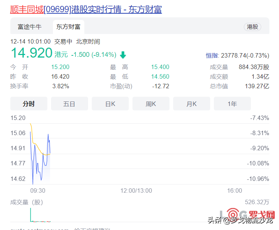Click the 最低 value 14.560
Viewport: 279px width, 230px height.
pos(160,77)
